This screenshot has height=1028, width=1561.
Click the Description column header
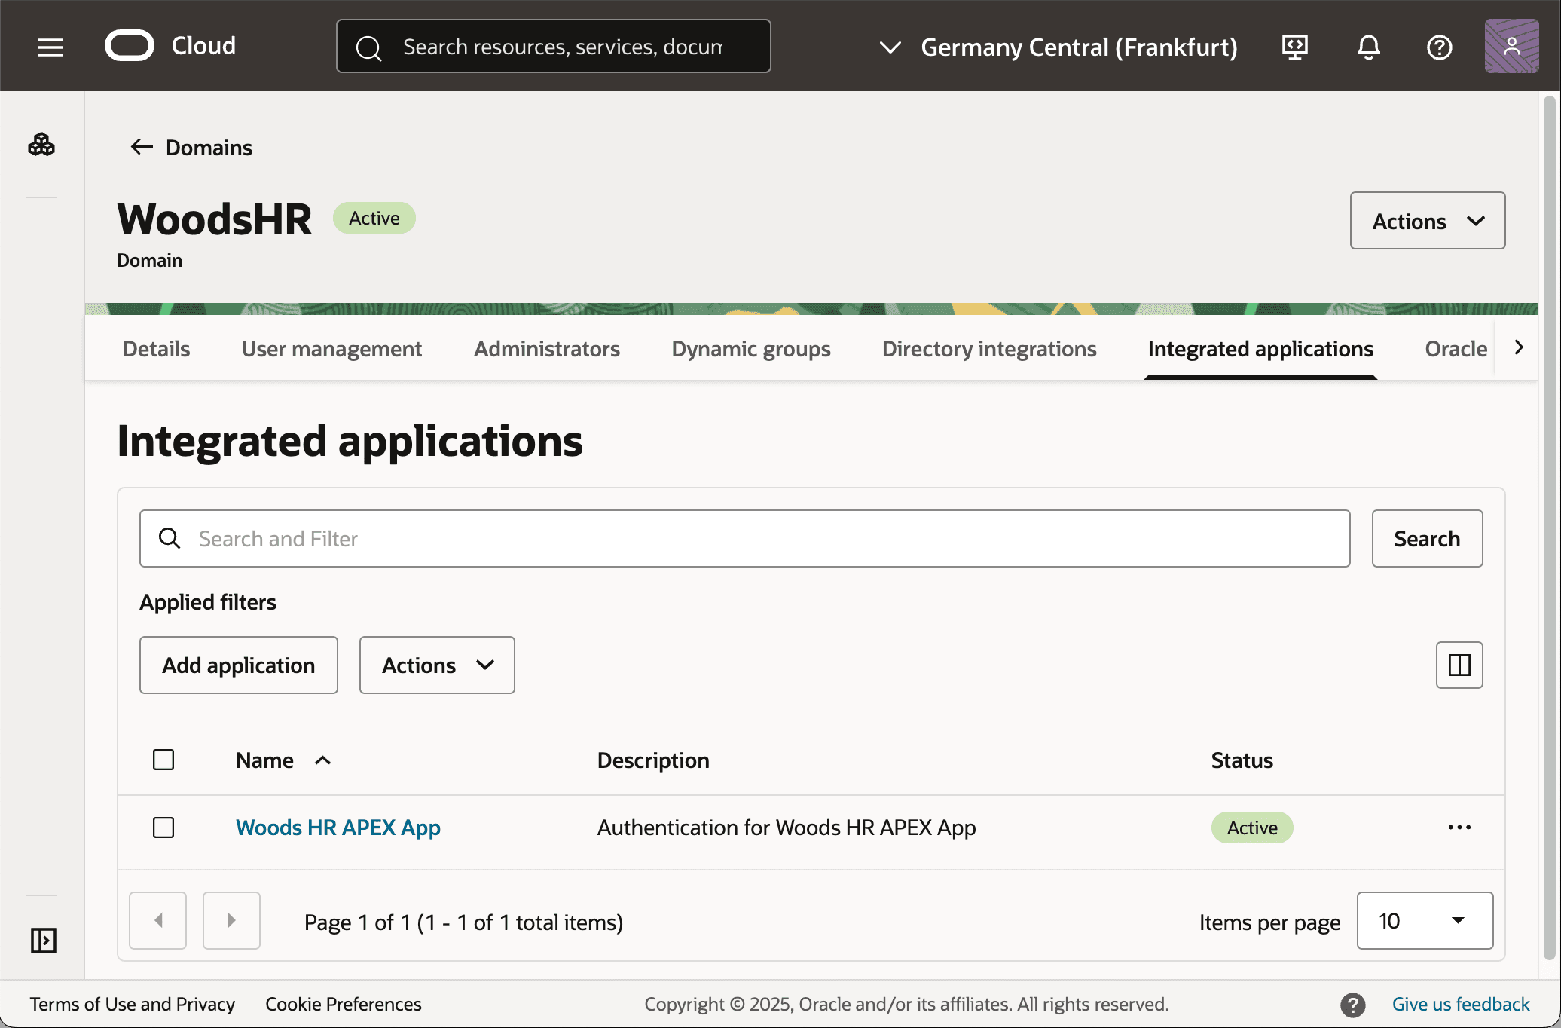click(x=653, y=760)
